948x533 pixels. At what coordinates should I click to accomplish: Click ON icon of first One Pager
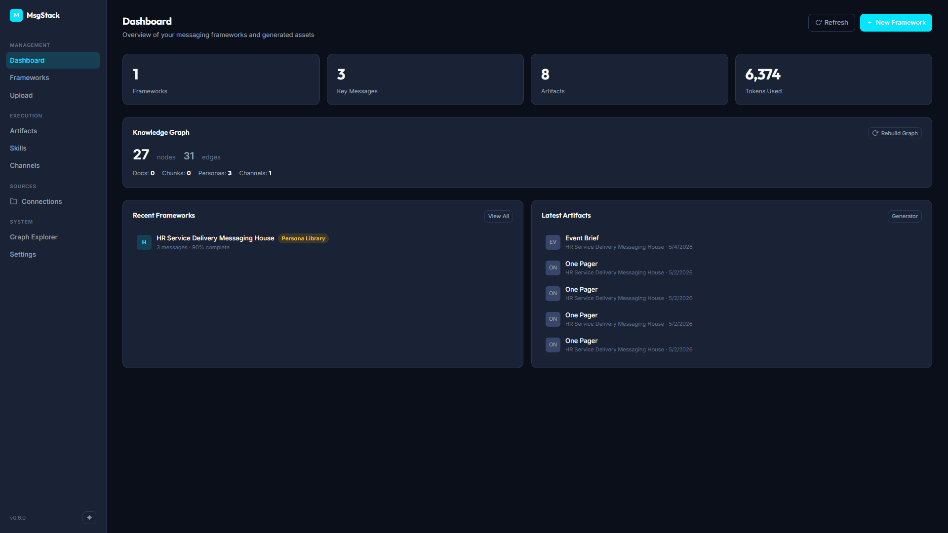coord(553,268)
